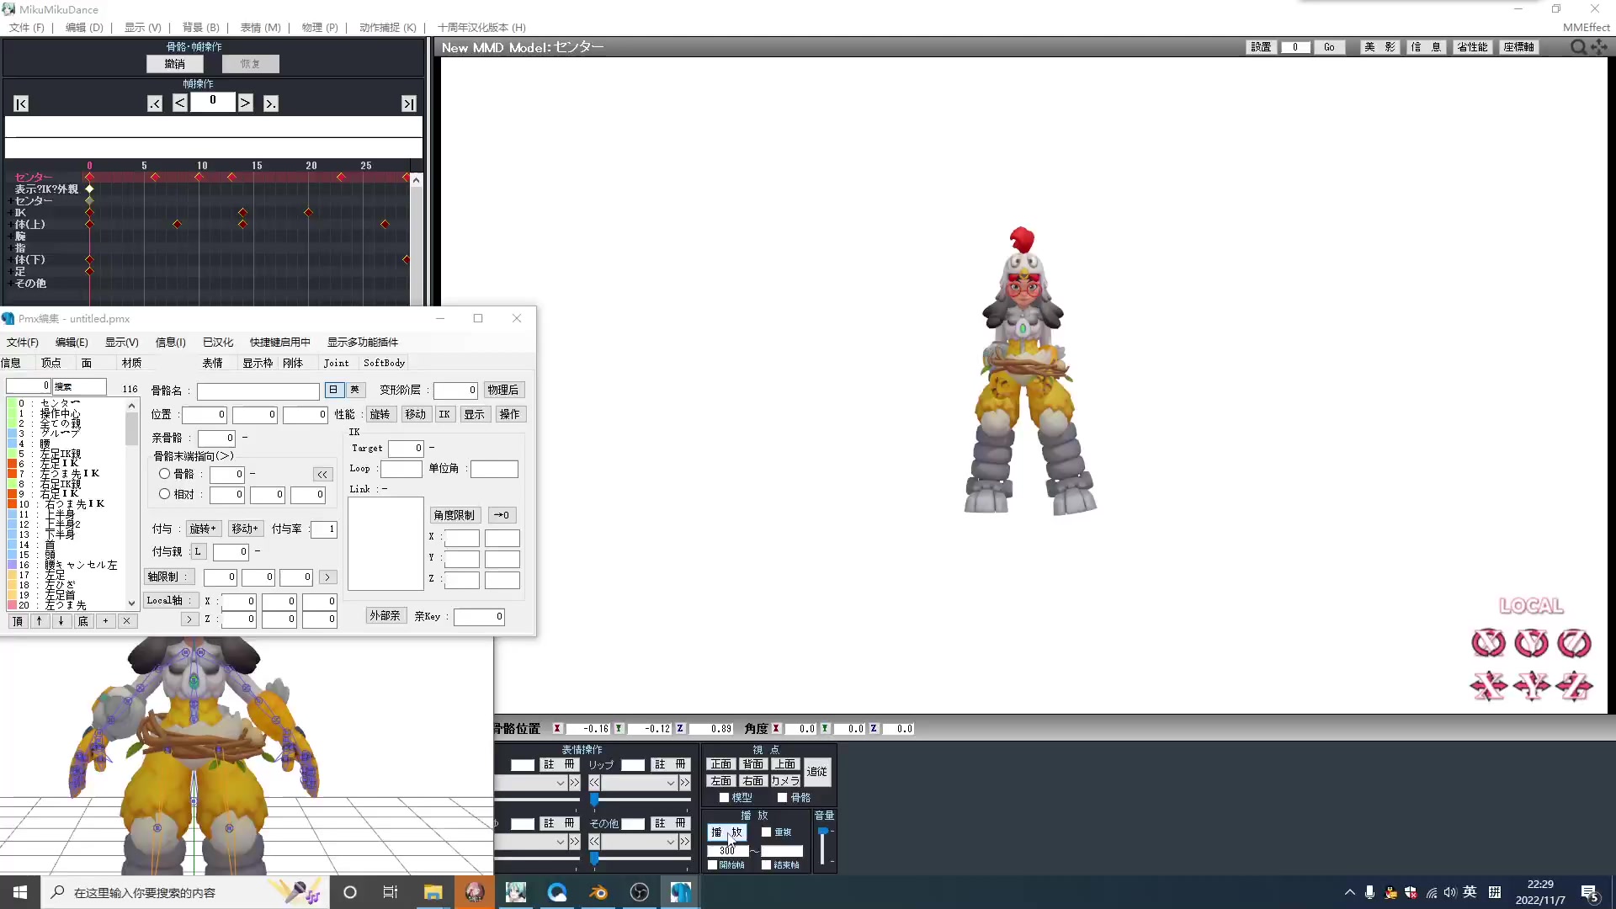This screenshot has height=909, width=1616.
Task: Click the bone tail '<<' button
Action: (x=322, y=475)
